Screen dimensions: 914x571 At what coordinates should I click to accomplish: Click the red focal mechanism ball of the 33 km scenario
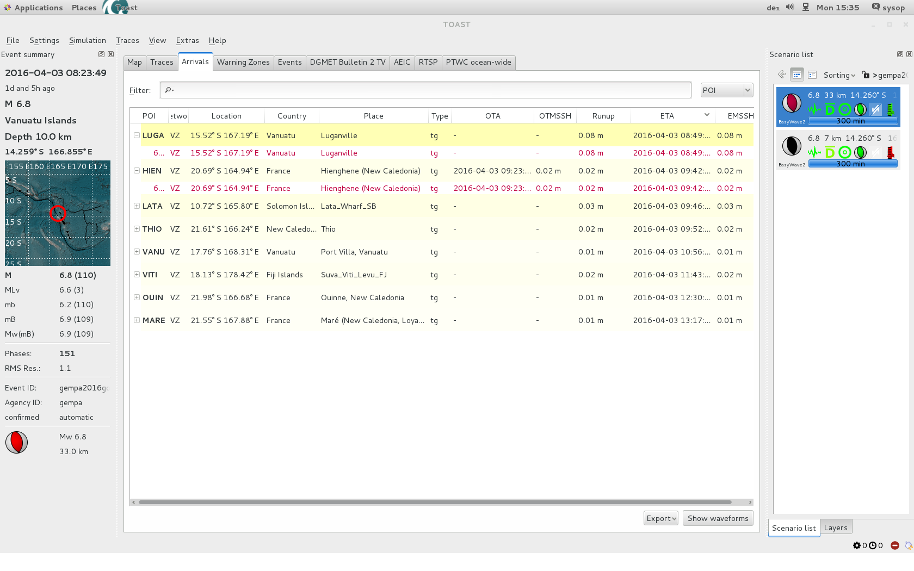pos(792,103)
